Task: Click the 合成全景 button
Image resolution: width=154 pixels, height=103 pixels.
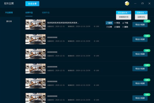Action: 32,4
